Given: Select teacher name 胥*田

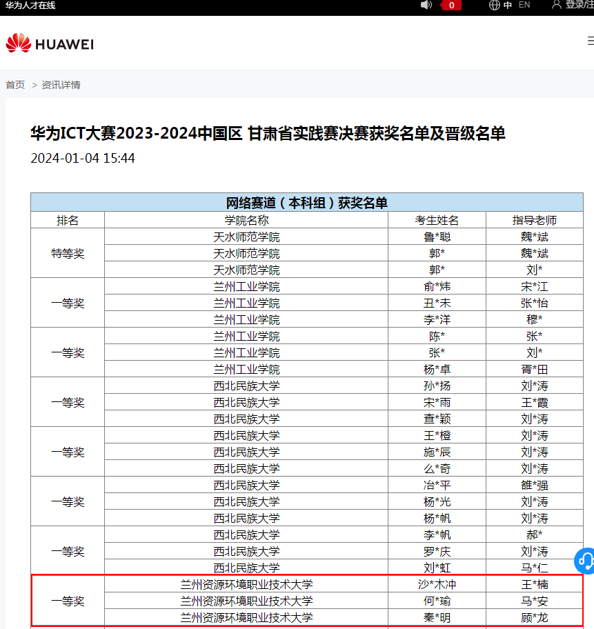Looking at the screenshot, I should [534, 369].
